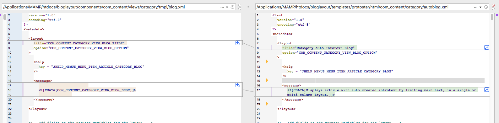Click the orange marker at right line 11
Screen dimensions: 499x123
point(267,61)
